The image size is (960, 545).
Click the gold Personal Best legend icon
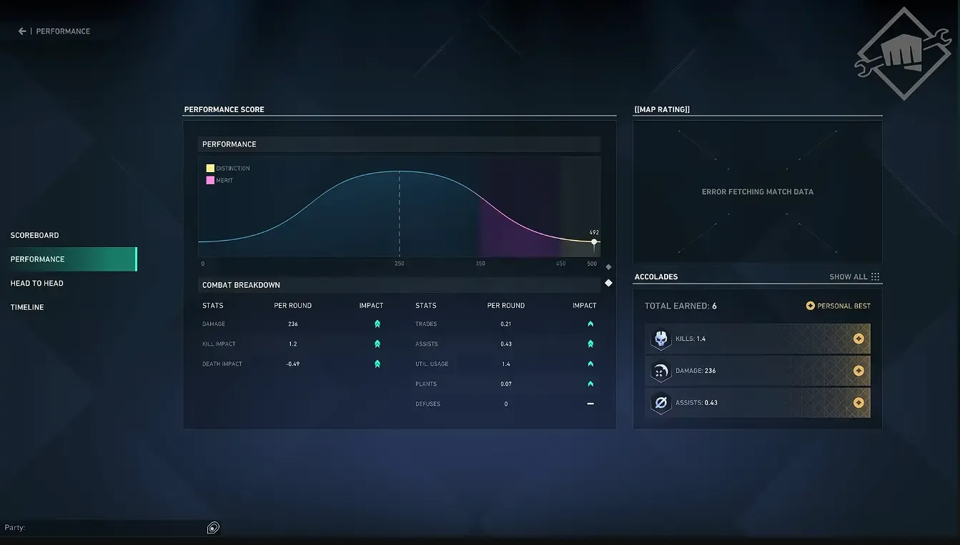[x=810, y=306]
